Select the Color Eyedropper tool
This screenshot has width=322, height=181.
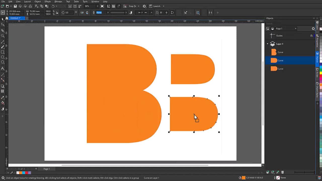pos(3,98)
